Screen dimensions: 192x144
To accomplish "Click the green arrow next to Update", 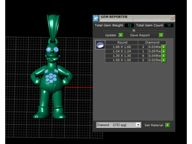I will pos(121,35).
